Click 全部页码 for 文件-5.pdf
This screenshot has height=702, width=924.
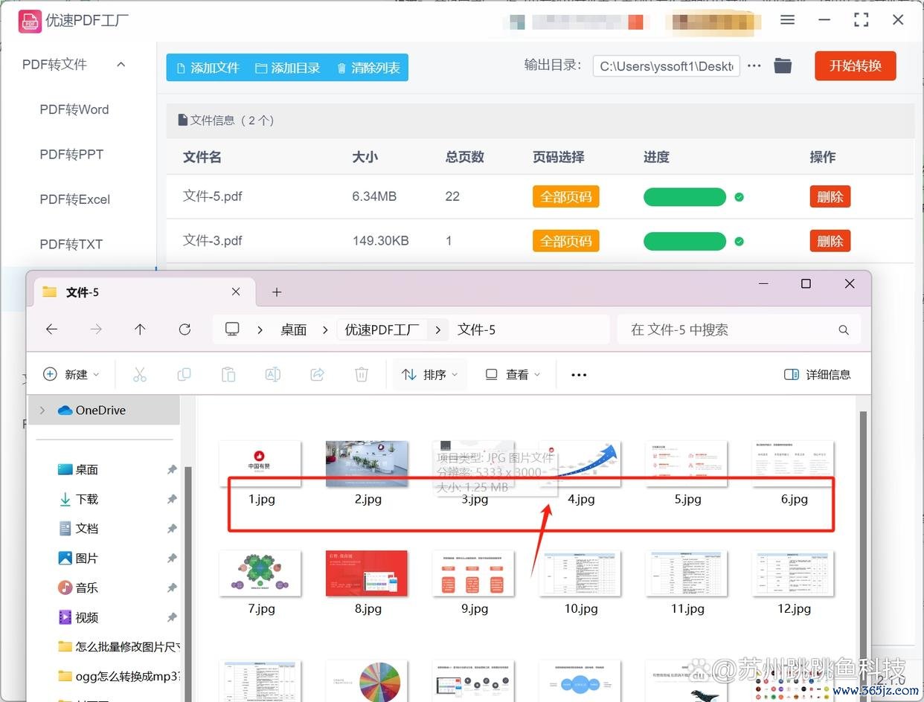(x=565, y=197)
